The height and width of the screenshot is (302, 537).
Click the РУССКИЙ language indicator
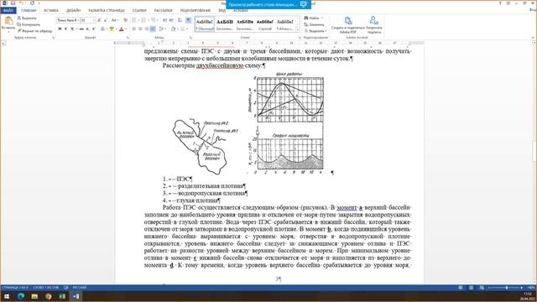[80, 288]
